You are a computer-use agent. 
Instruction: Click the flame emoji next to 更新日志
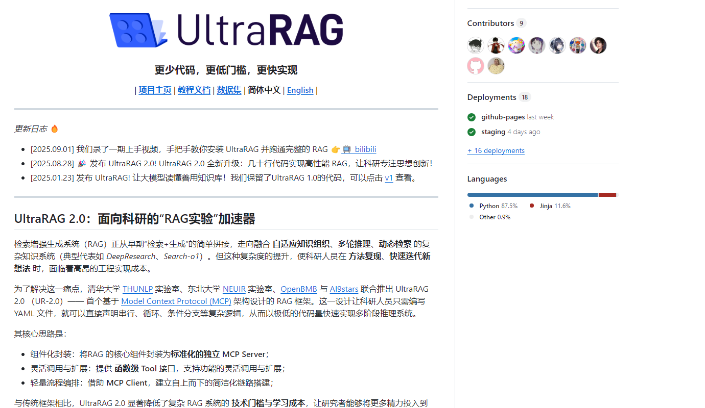pyautogui.click(x=54, y=129)
